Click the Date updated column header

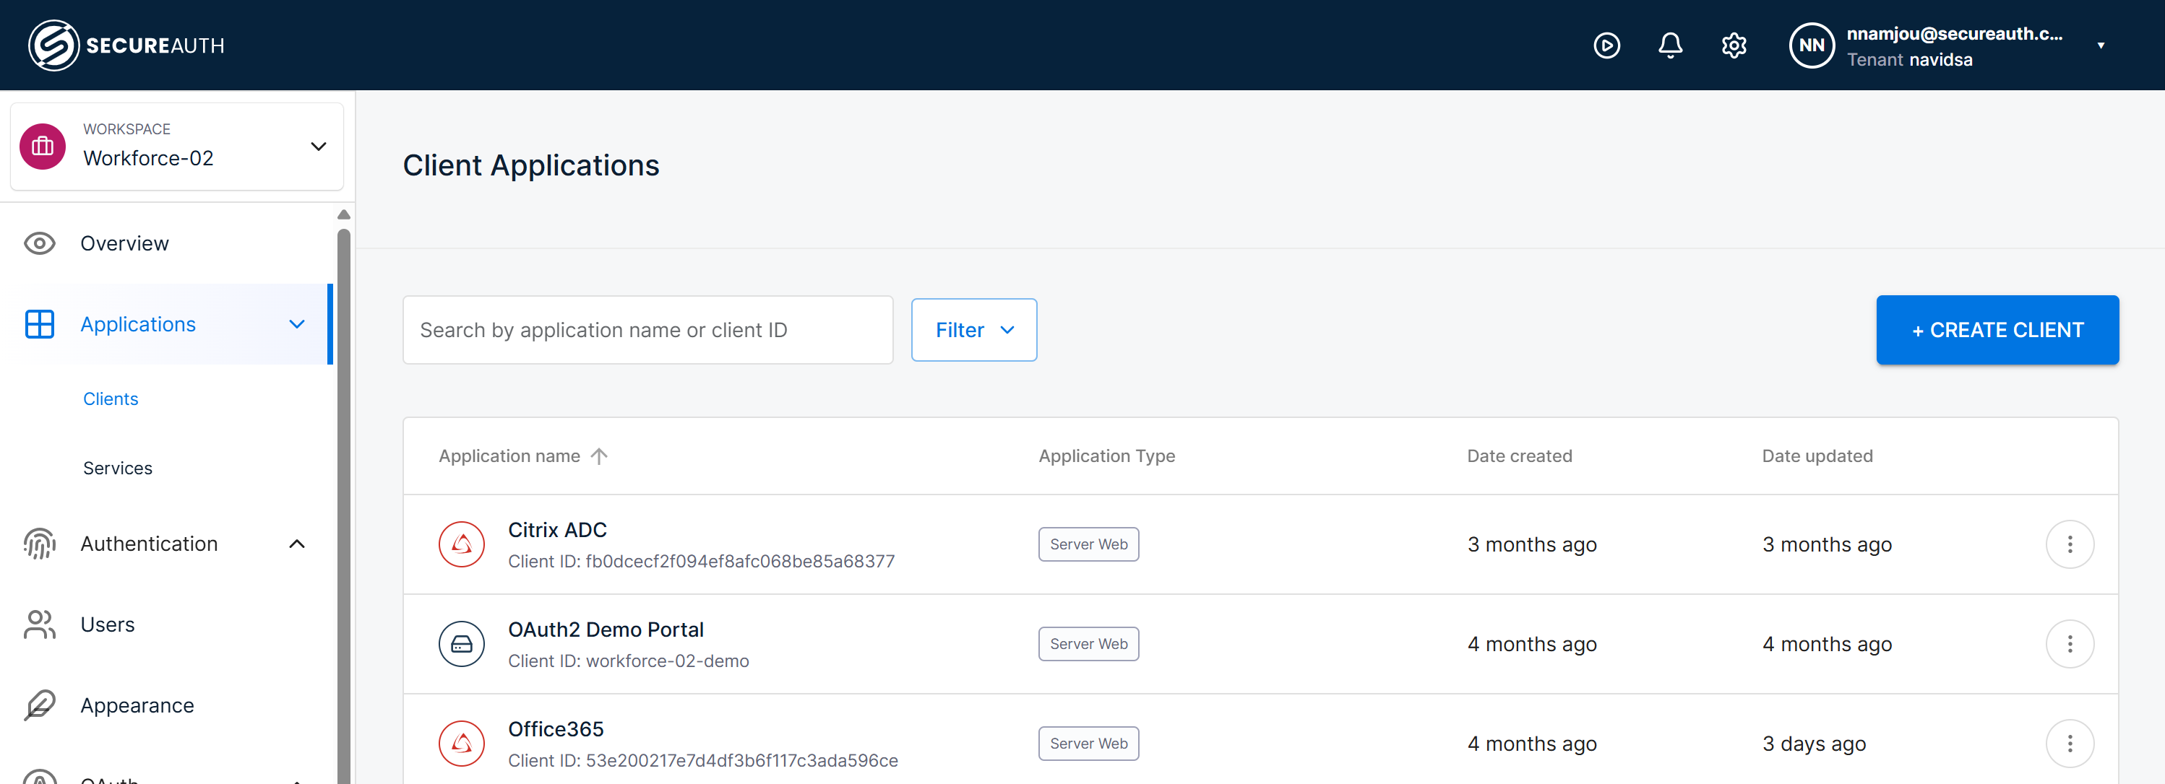[x=1817, y=456]
